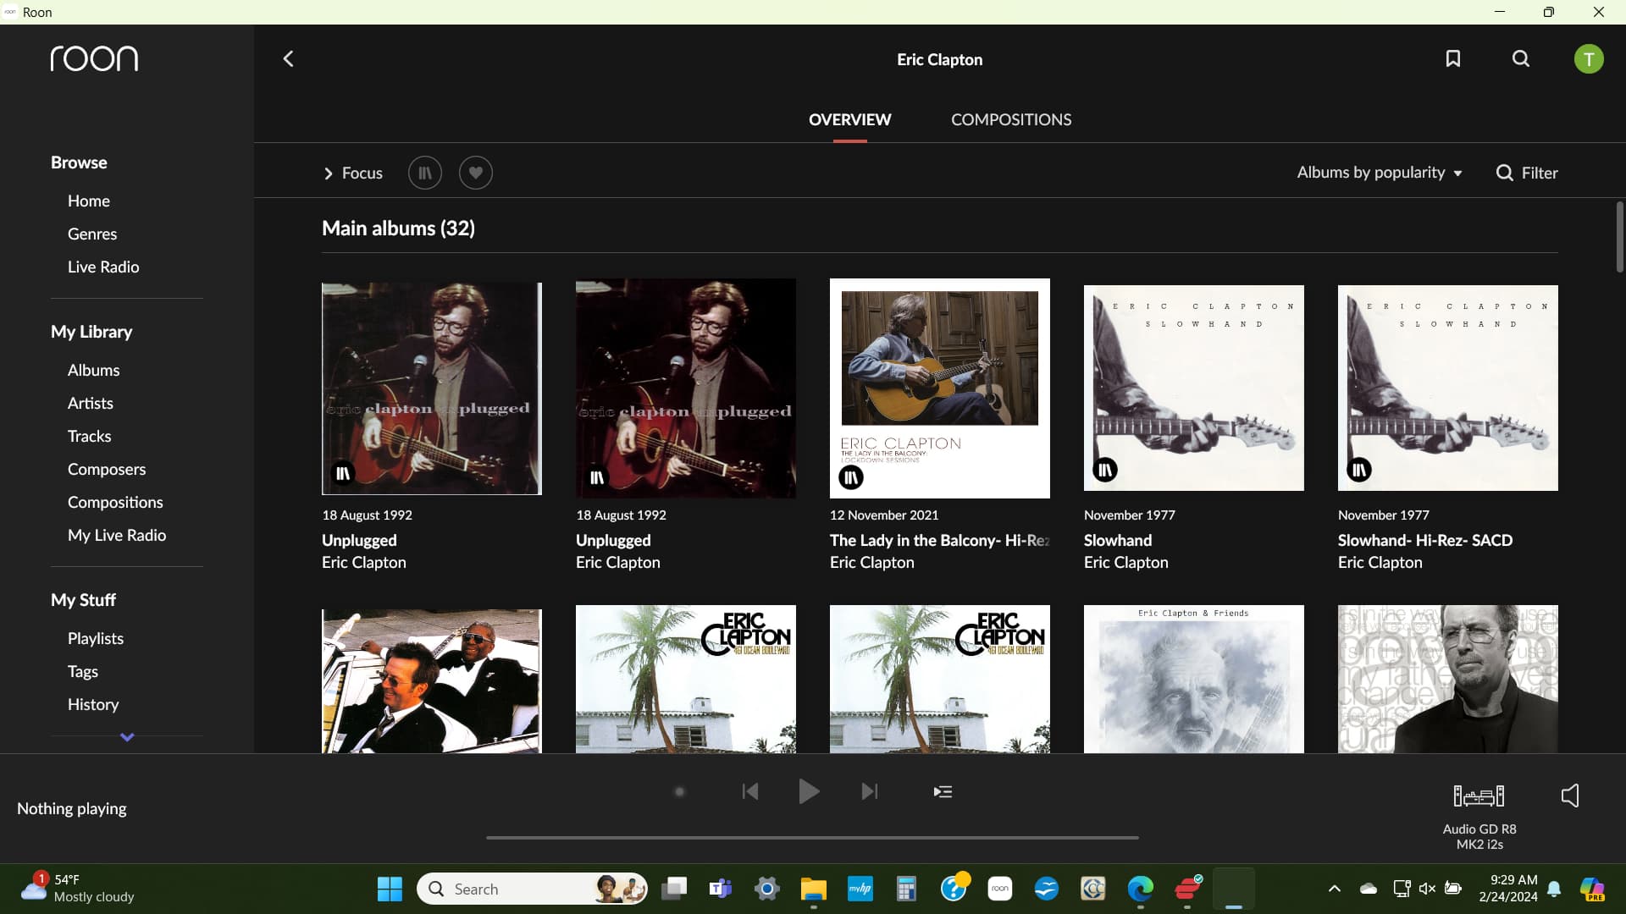Open the play queue icon

(943, 791)
